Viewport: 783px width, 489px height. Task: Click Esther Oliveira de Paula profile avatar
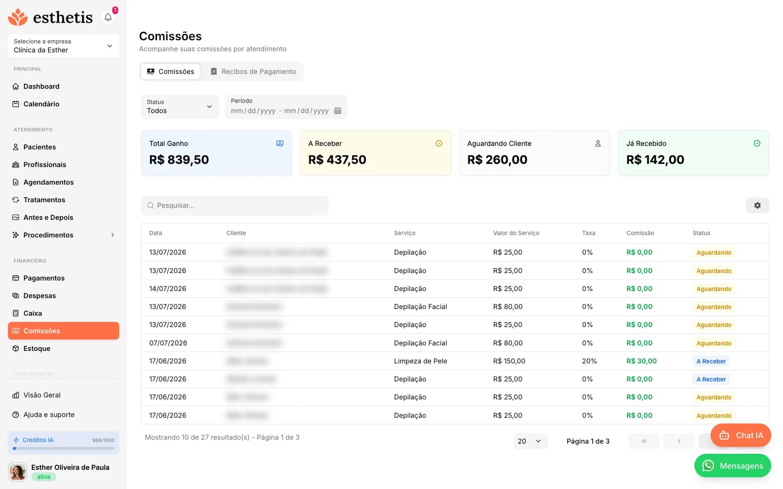18,472
